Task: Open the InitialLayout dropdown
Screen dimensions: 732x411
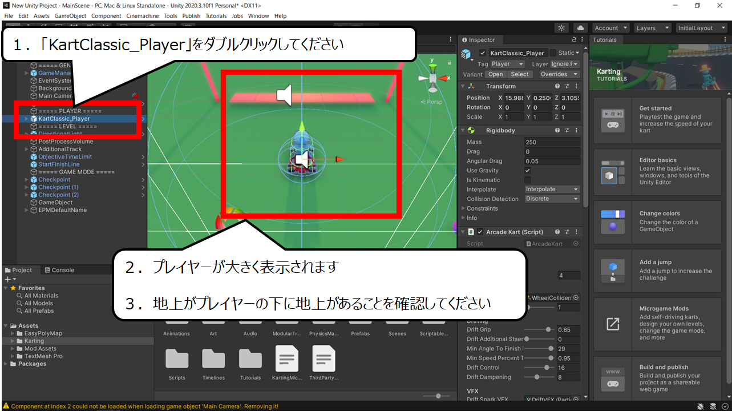Action: click(x=701, y=28)
